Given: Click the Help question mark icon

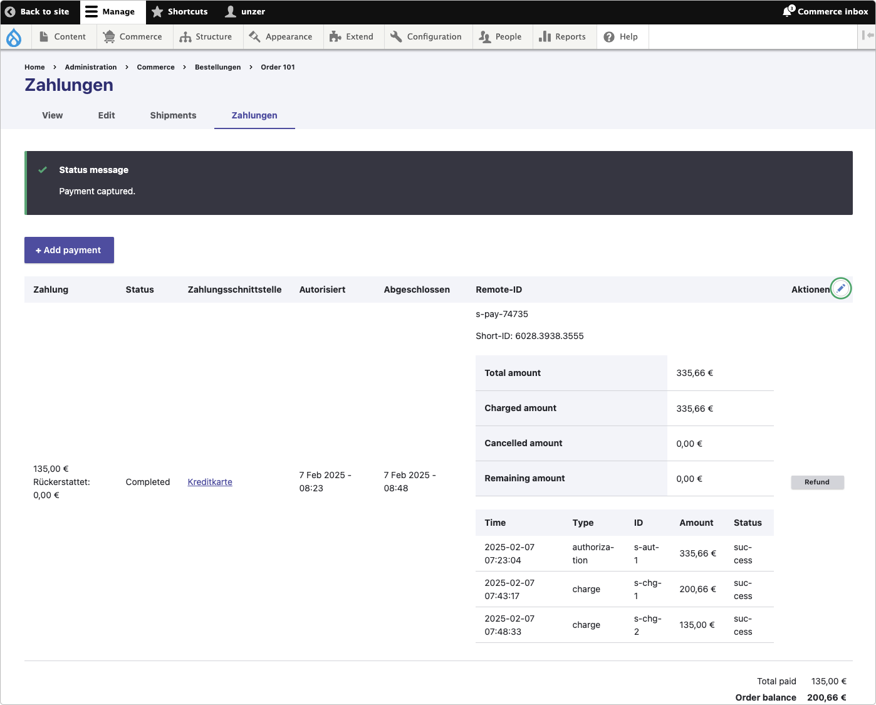Looking at the screenshot, I should pos(609,37).
